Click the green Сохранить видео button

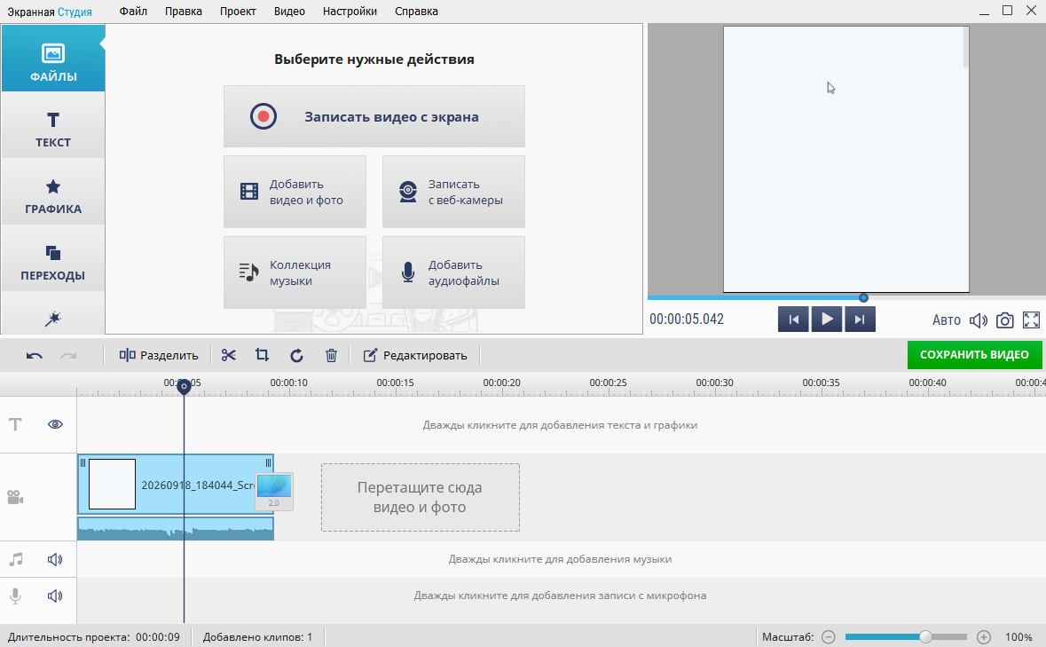[974, 355]
